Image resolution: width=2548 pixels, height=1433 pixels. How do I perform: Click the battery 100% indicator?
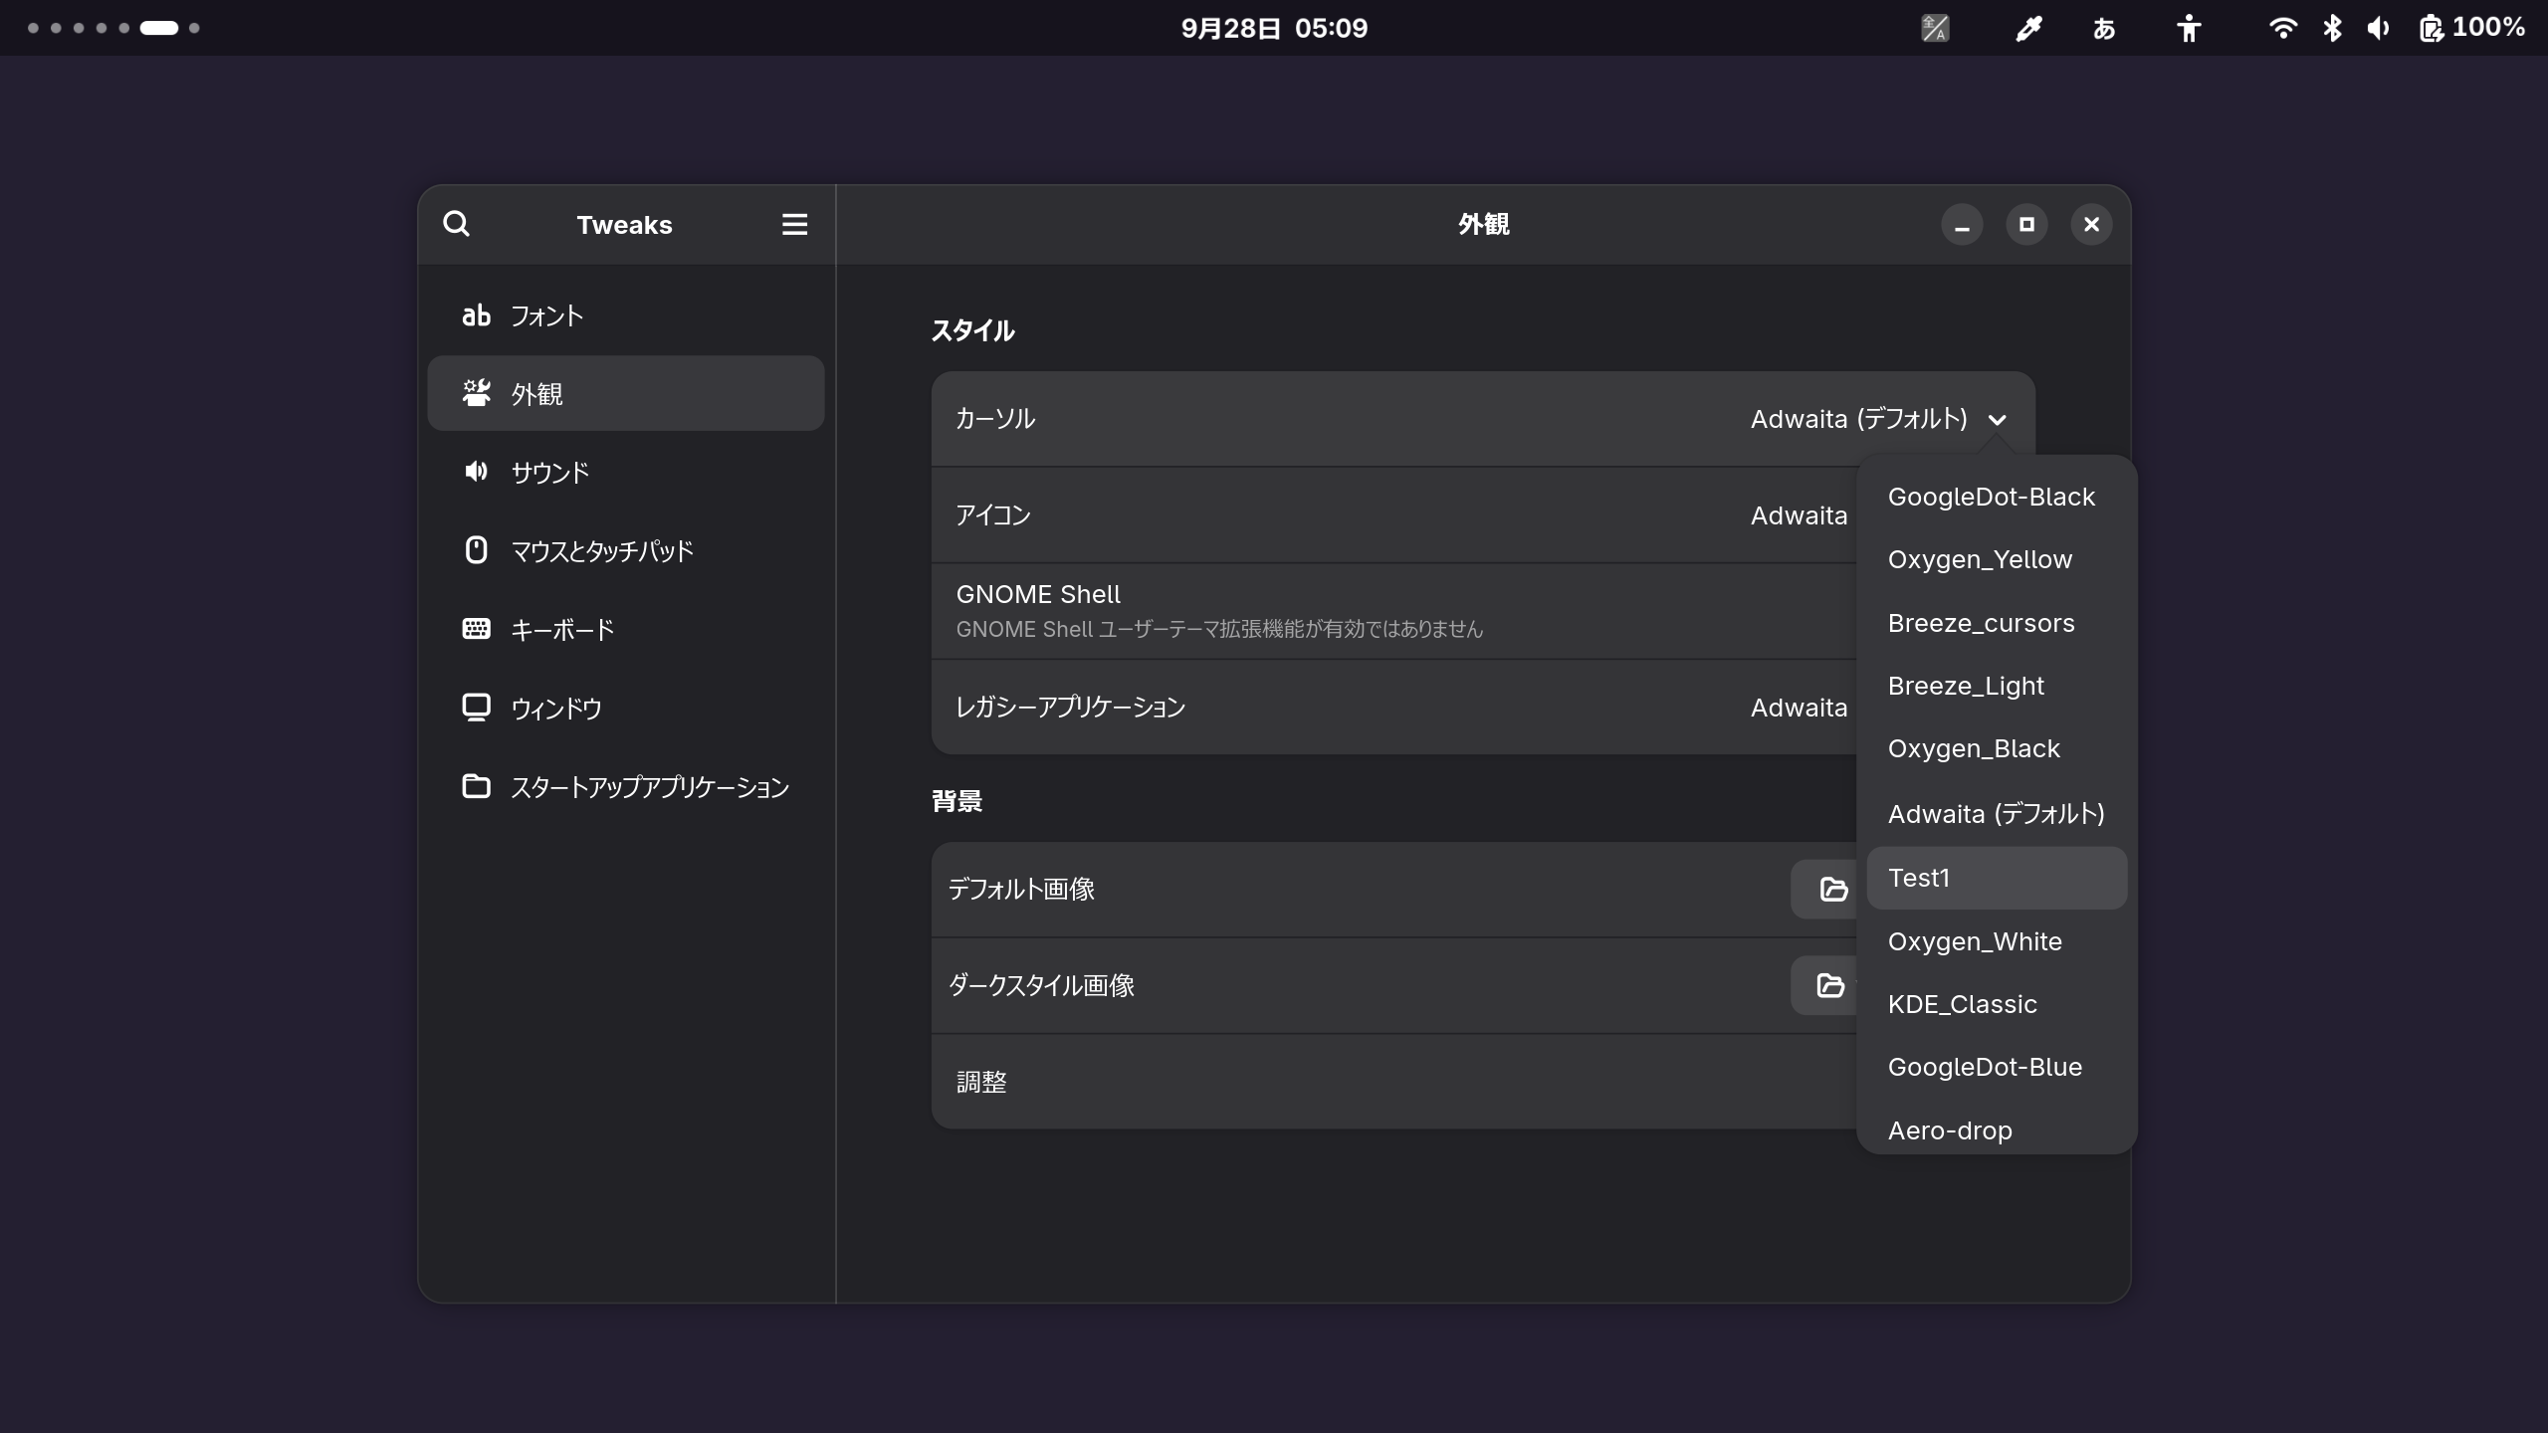coord(2473,28)
